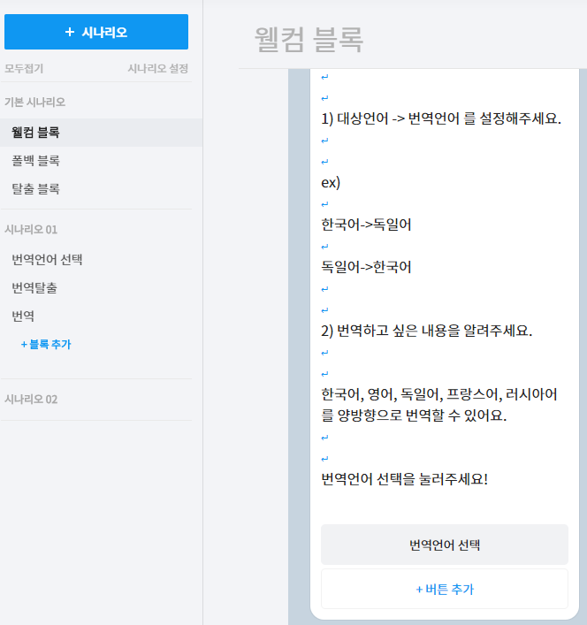Open 시나리오 설정
The height and width of the screenshot is (625, 587).
158,69
